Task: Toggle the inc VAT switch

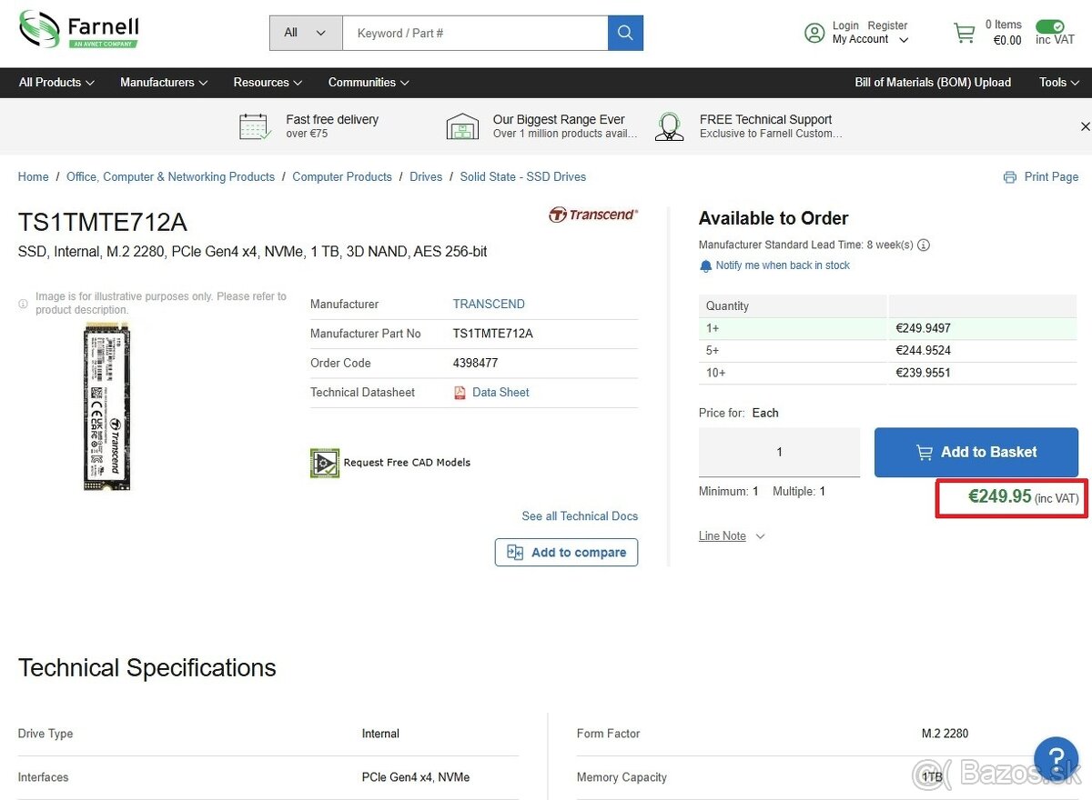Action: 1049,26
